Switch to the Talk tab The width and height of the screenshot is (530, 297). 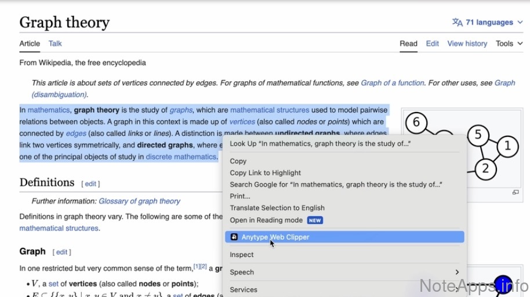[x=55, y=44]
